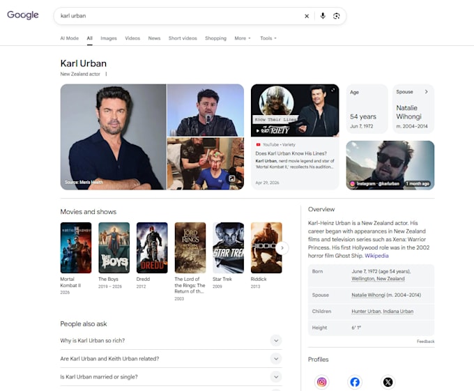This screenshot has width=474, height=391.
Task: Switch to the Videos tab
Action: coord(132,38)
